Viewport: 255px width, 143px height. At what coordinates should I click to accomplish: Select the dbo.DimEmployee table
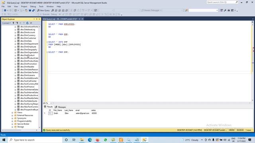point(28,47)
